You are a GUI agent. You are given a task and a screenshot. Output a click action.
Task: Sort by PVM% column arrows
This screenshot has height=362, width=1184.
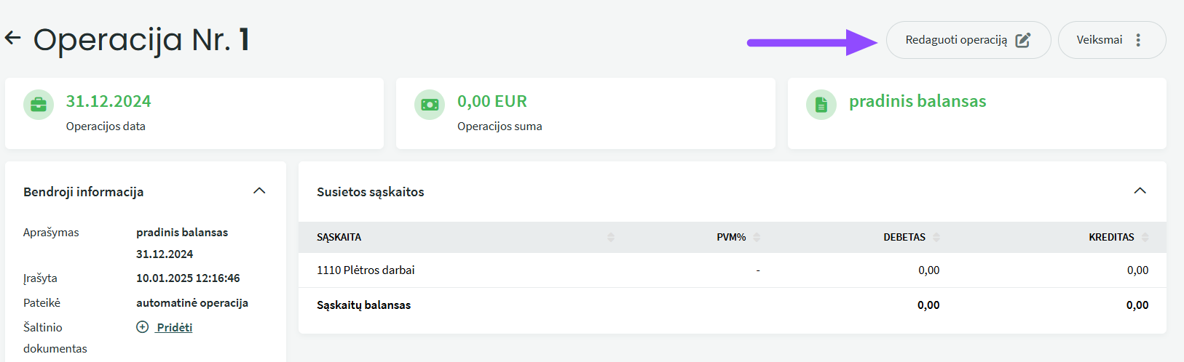point(757,237)
